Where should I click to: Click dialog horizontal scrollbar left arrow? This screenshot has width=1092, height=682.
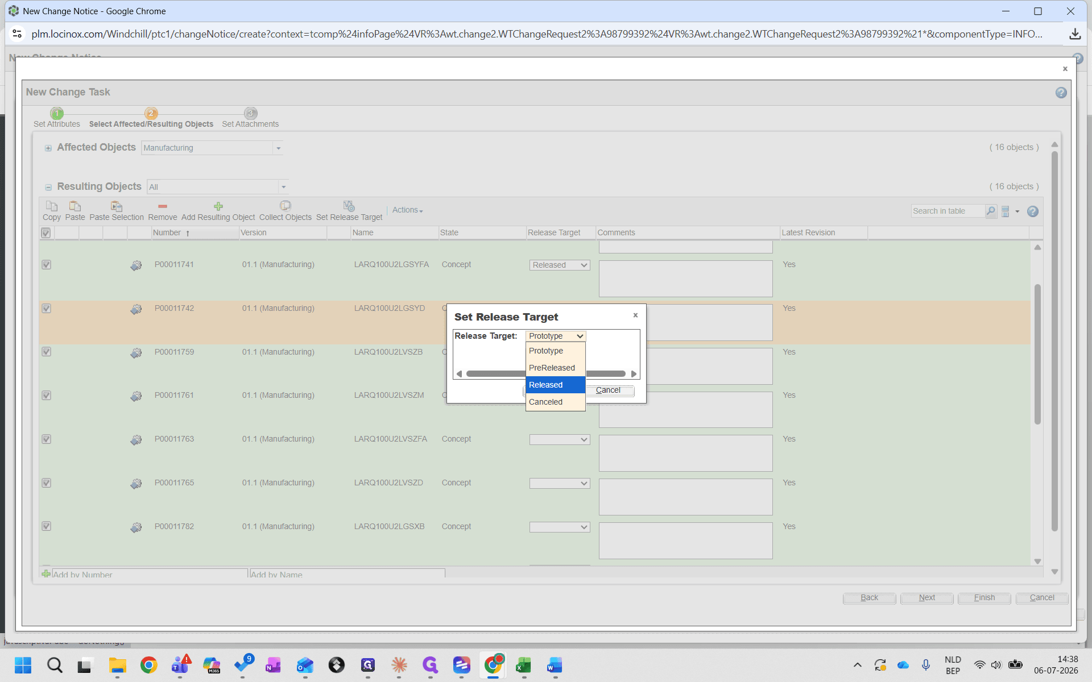(x=460, y=374)
